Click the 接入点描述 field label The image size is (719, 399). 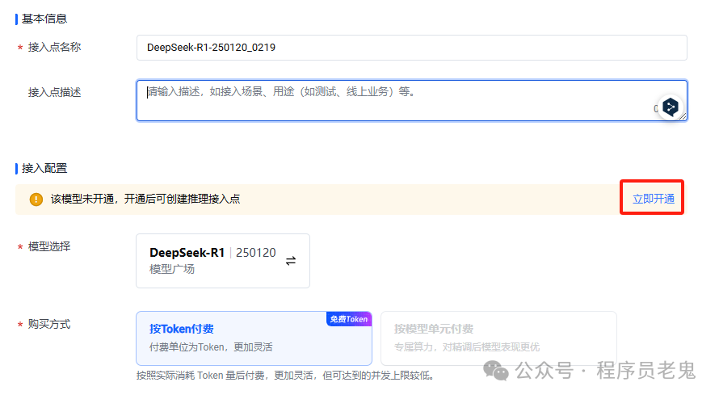tap(54, 93)
